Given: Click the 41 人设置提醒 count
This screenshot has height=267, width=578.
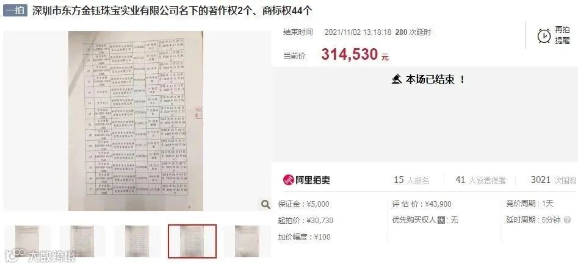Looking at the screenshot, I should (x=480, y=180).
